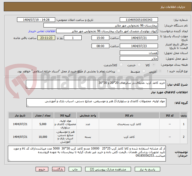The height and width of the screenshot is (176, 192).
Task: Click the quantity cell 5,000
Action: click(x=43, y=124)
